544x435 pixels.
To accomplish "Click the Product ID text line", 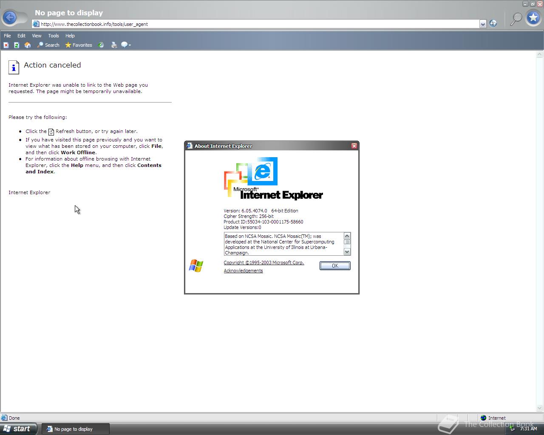I will tap(263, 222).
